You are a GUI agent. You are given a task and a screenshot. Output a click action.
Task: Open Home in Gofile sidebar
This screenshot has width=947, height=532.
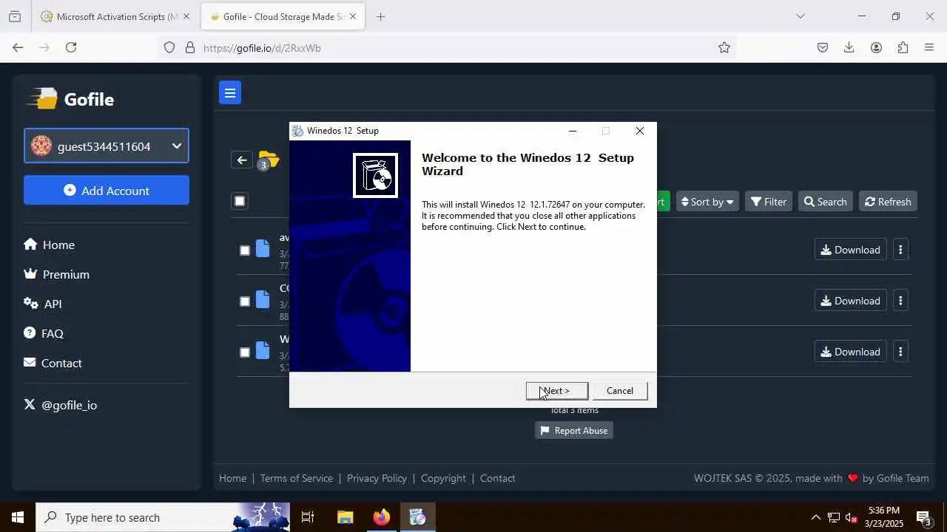pos(49,245)
